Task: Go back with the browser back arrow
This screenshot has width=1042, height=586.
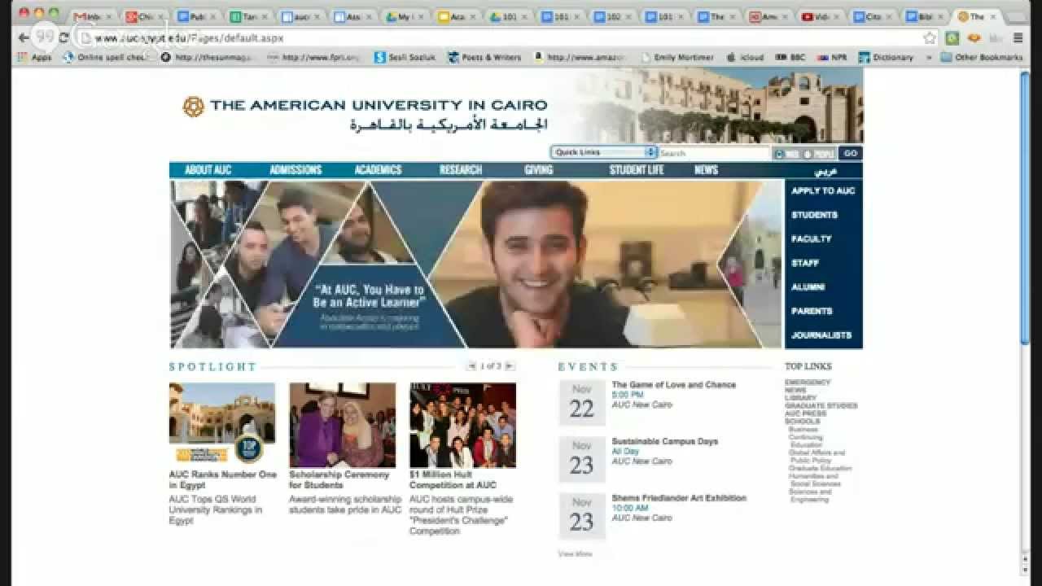Action: (24, 37)
